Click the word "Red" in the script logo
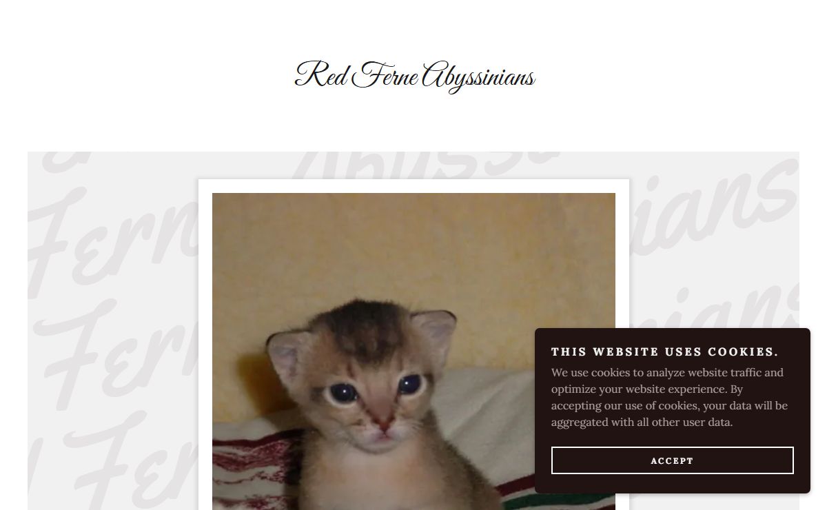This screenshot has width=827, height=510. click(321, 74)
